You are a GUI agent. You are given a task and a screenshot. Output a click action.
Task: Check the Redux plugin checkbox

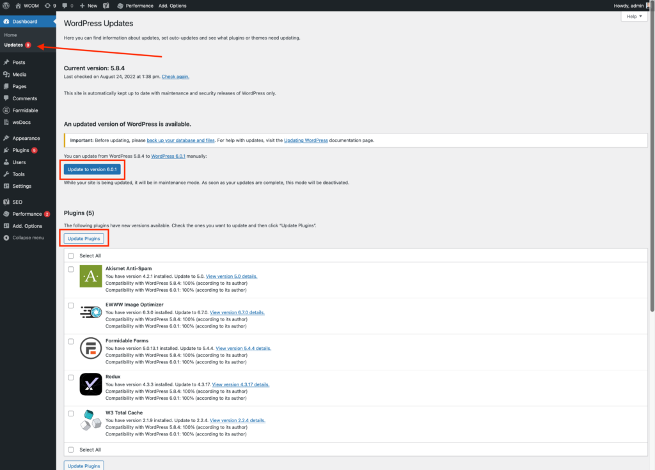[71, 377]
